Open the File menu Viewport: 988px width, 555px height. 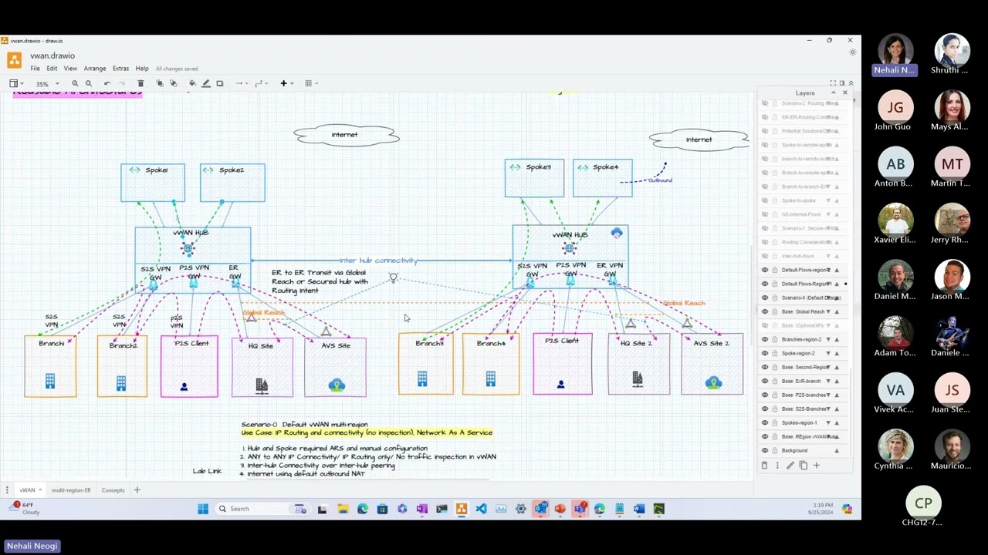click(x=35, y=69)
